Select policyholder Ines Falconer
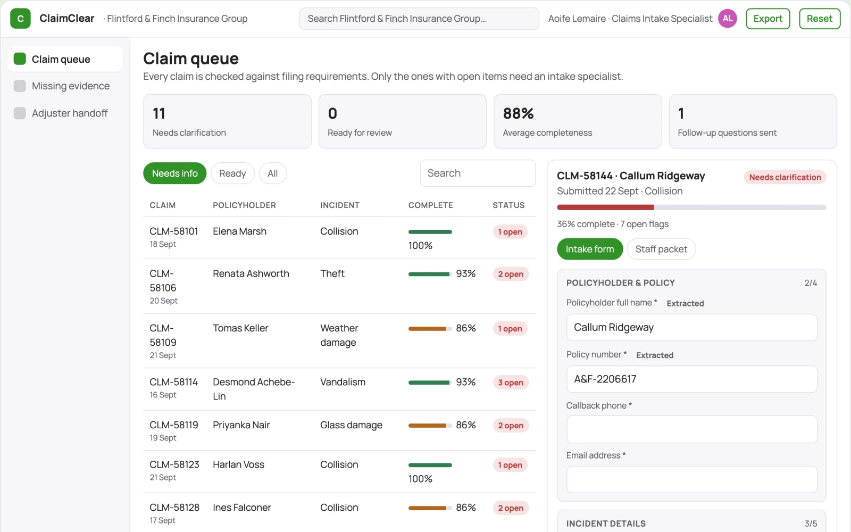 [x=242, y=508]
